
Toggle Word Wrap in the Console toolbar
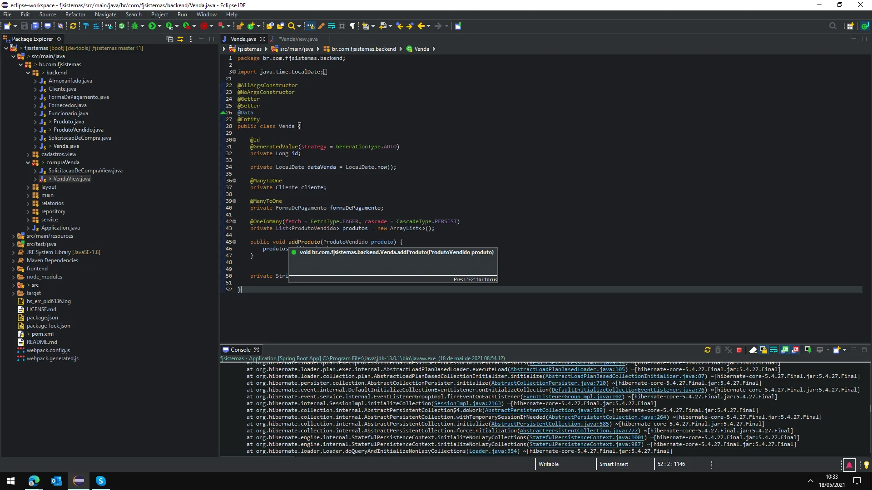[774, 350]
